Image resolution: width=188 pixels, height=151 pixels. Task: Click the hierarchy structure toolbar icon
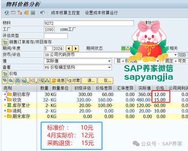click(x=20, y=13)
